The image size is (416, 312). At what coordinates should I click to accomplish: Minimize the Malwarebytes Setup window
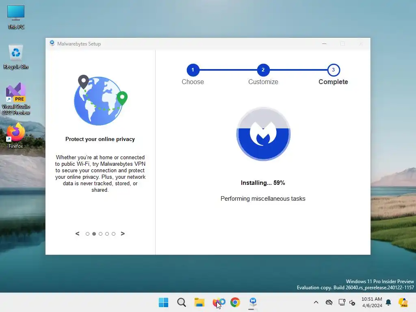pyautogui.click(x=324, y=43)
